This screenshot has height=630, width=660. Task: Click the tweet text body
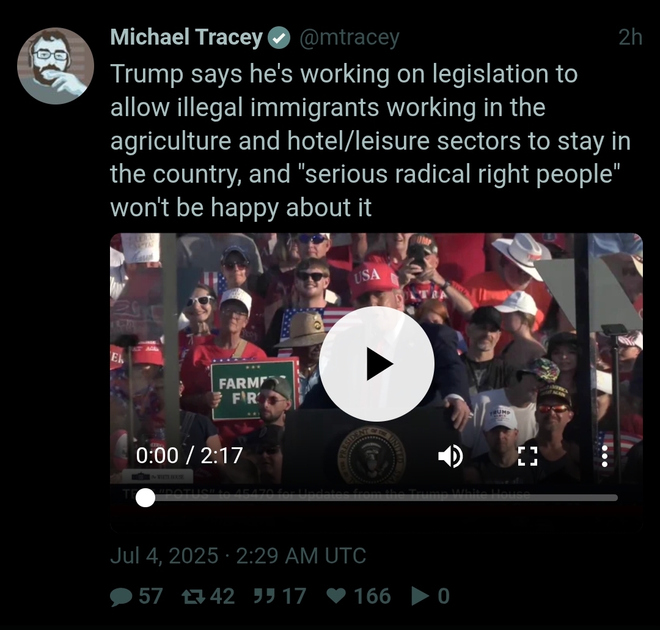pyautogui.click(x=370, y=141)
